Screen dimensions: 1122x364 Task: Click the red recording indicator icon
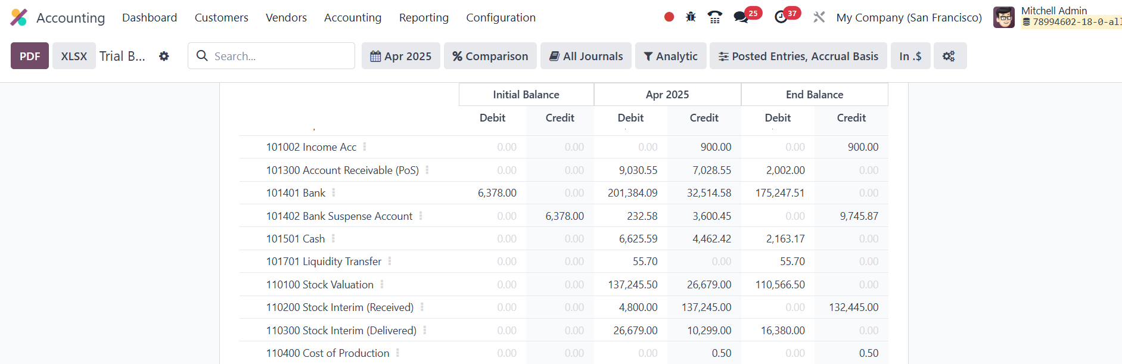pyautogui.click(x=669, y=17)
